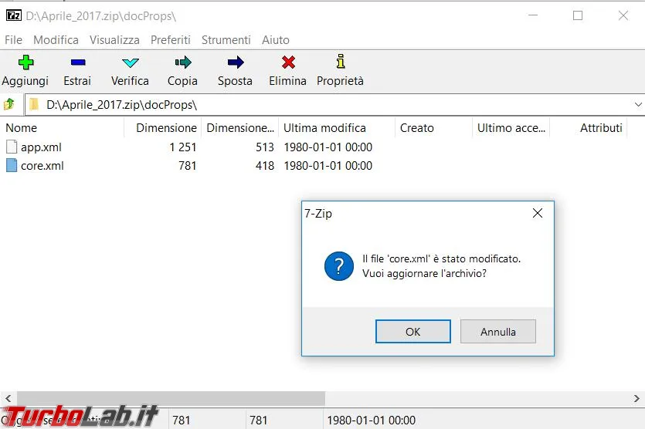Click Annulla to cancel the update

[497, 331]
